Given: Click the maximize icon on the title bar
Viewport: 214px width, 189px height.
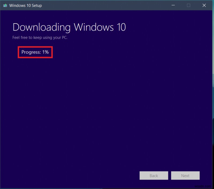Looking at the screenshot, I should (189, 5).
